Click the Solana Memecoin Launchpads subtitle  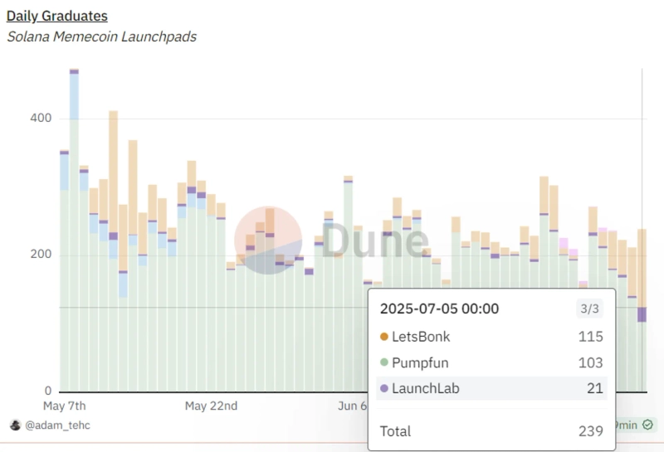[101, 36]
